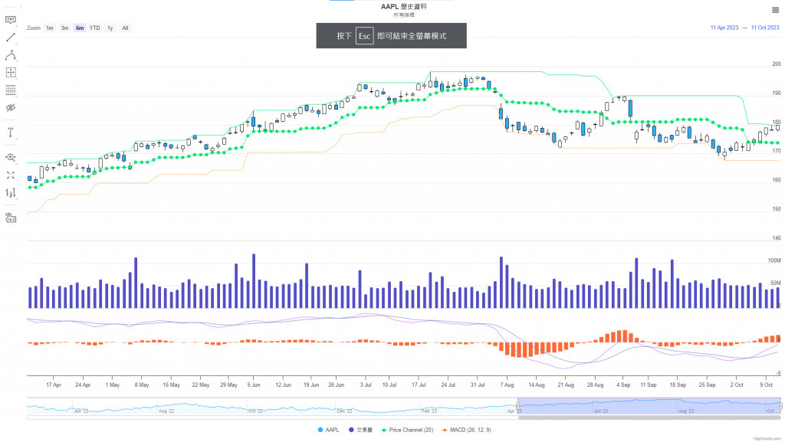
Task: Set zoom range to All
Action: pyautogui.click(x=125, y=28)
